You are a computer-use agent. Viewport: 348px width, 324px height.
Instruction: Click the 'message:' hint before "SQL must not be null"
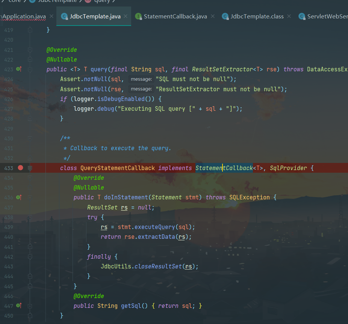[141, 79]
